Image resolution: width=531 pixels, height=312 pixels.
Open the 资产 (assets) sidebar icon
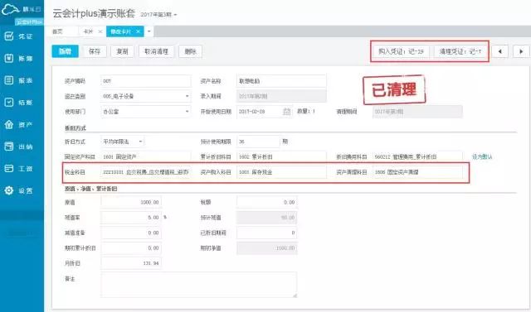(x=9, y=125)
